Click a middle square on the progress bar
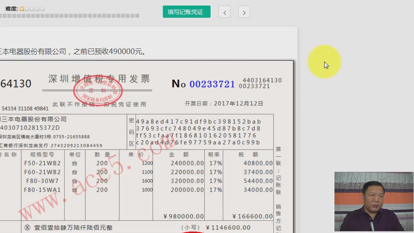The width and height of the screenshot is (414, 233). click(69, 16)
